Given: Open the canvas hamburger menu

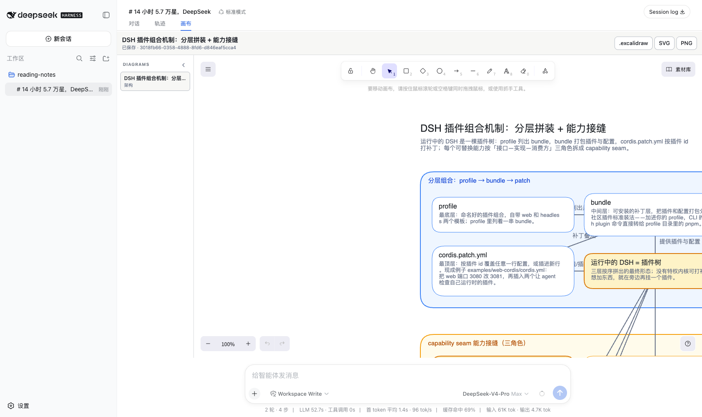Looking at the screenshot, I should point(208,69).
